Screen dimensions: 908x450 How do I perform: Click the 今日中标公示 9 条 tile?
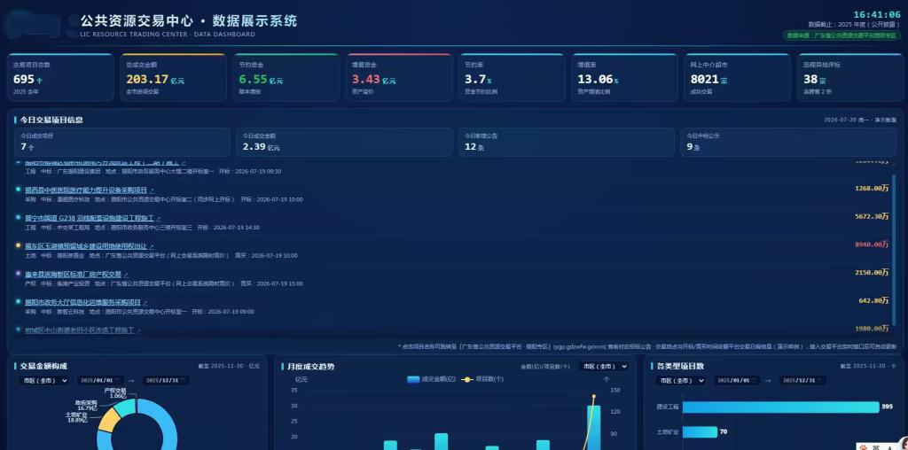[788, 143]
